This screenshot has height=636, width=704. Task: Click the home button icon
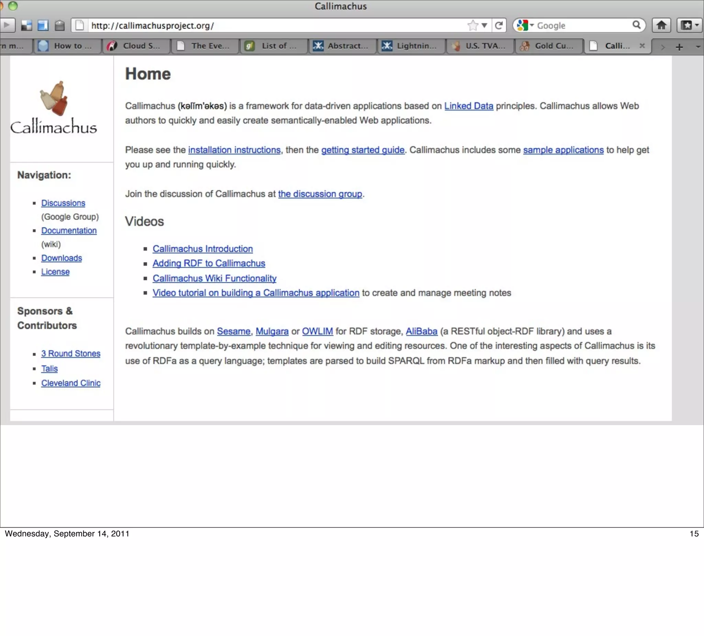(661, 25)
